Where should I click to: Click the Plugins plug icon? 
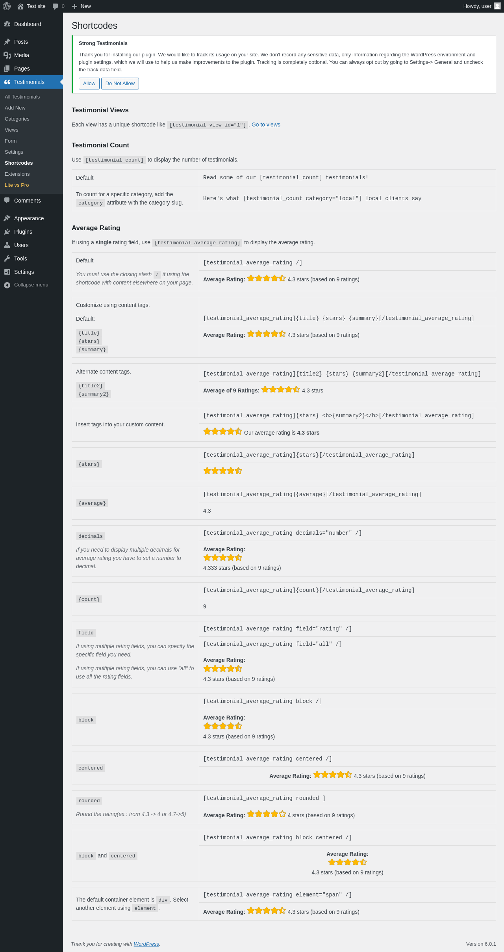(7, 232)
